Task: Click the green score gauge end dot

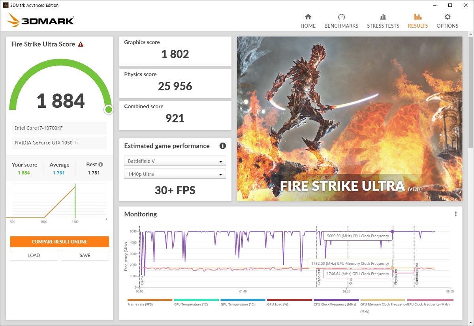Action: pos(109,109)
